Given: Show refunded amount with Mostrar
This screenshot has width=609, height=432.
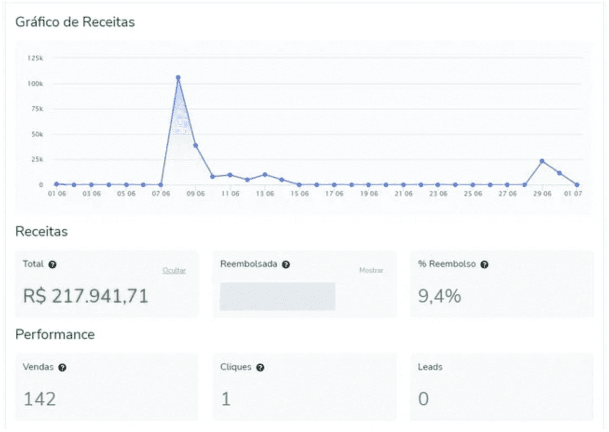Looking at the screenshot, I should point(371,270).
